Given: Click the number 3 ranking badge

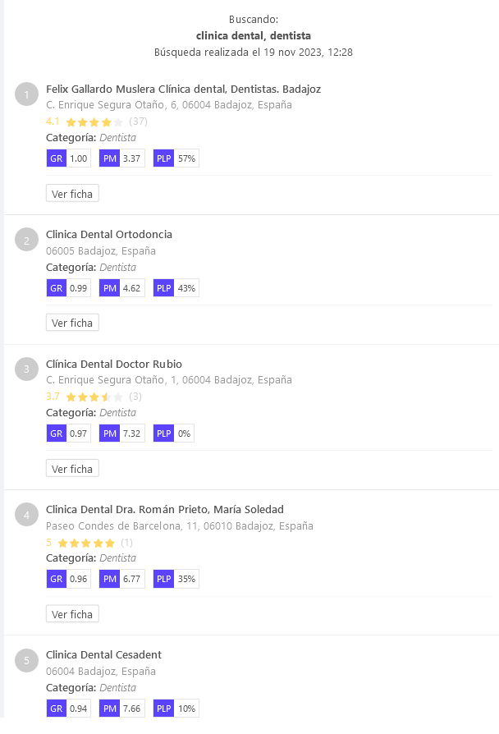Looking at the screenshot, I should pyautogui.click(x=27, y=369).
